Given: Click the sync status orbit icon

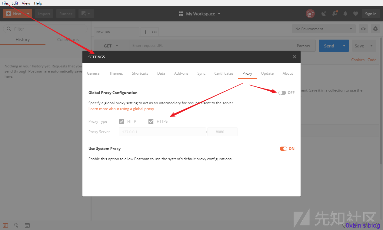Looking at the screenshot, I should 310,14.
